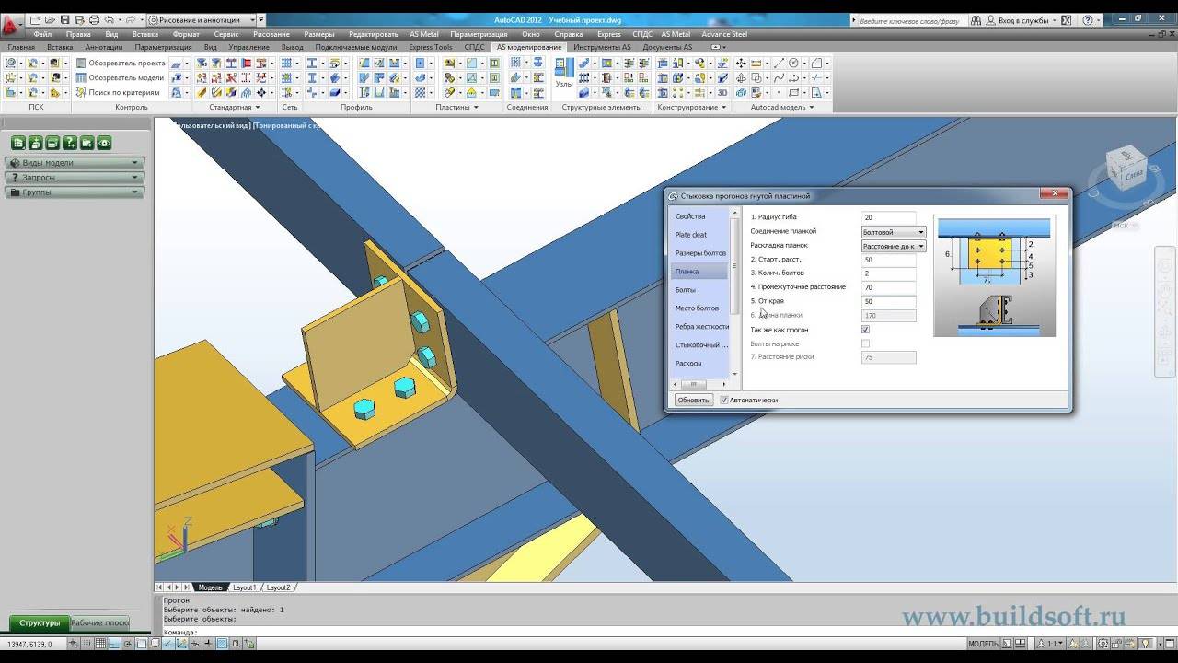
Task: Click the keyword search field in title bar
Action: point(907,19)
